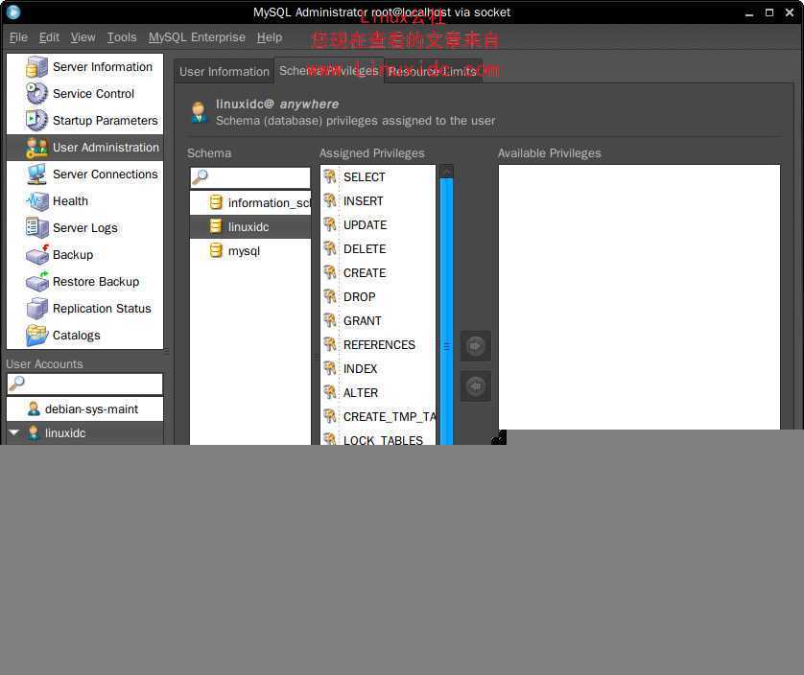Click the Assigned Privileges scroll-up arrow

pyautogui.click(x=446, y=172)
